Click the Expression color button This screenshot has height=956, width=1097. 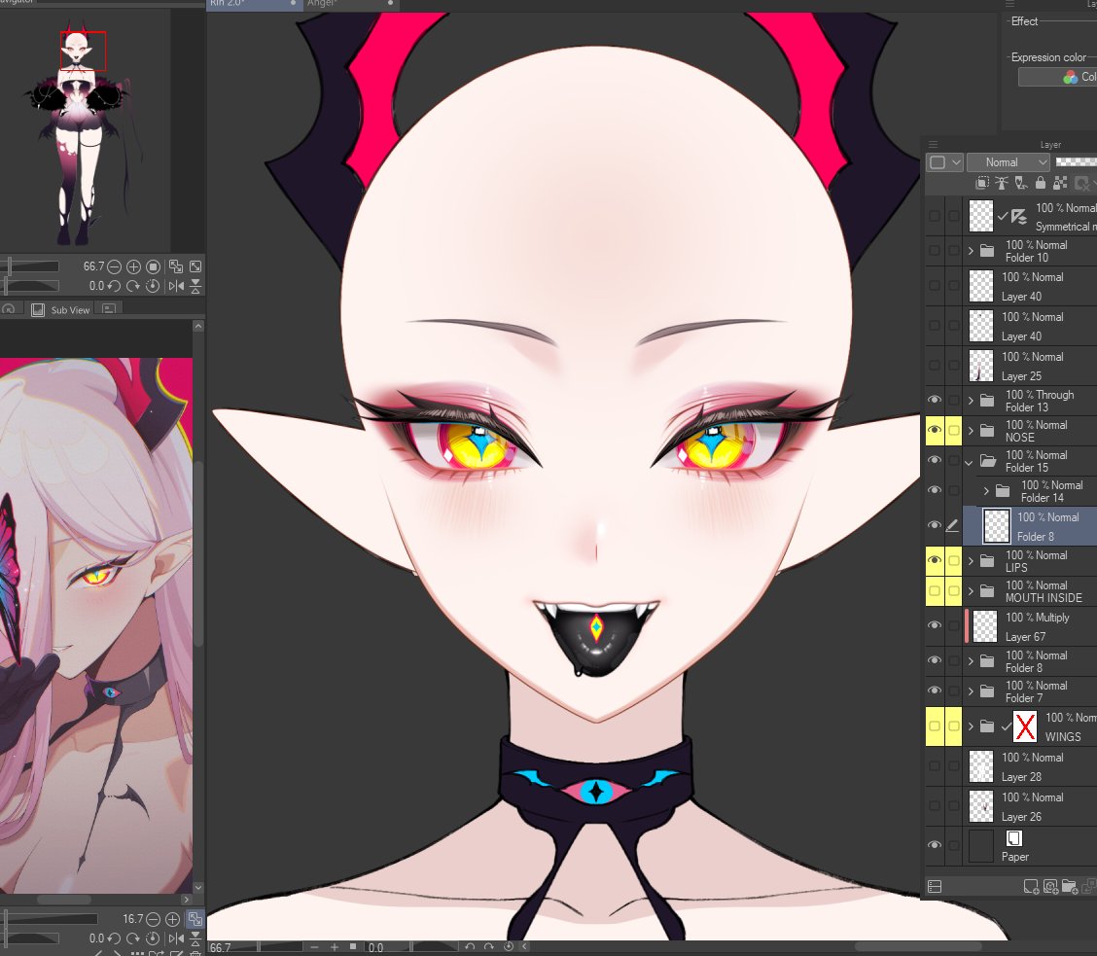1057,76
